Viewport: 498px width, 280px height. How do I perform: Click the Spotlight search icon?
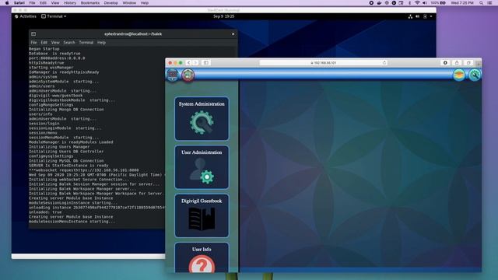pyautogui.click(x=482, y=3)
